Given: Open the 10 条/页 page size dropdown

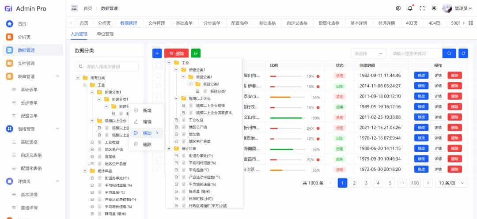Looking at the screenshot, I should point(451,183).
